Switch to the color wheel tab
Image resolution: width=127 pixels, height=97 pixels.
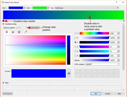coord(13,32)
